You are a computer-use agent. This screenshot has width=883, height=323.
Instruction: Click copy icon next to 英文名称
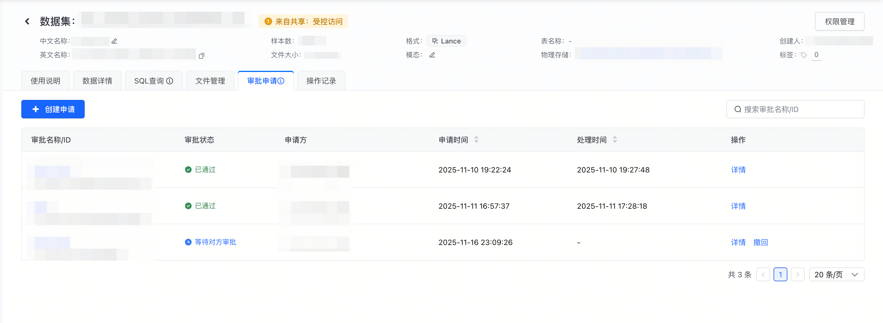[202, 56]
